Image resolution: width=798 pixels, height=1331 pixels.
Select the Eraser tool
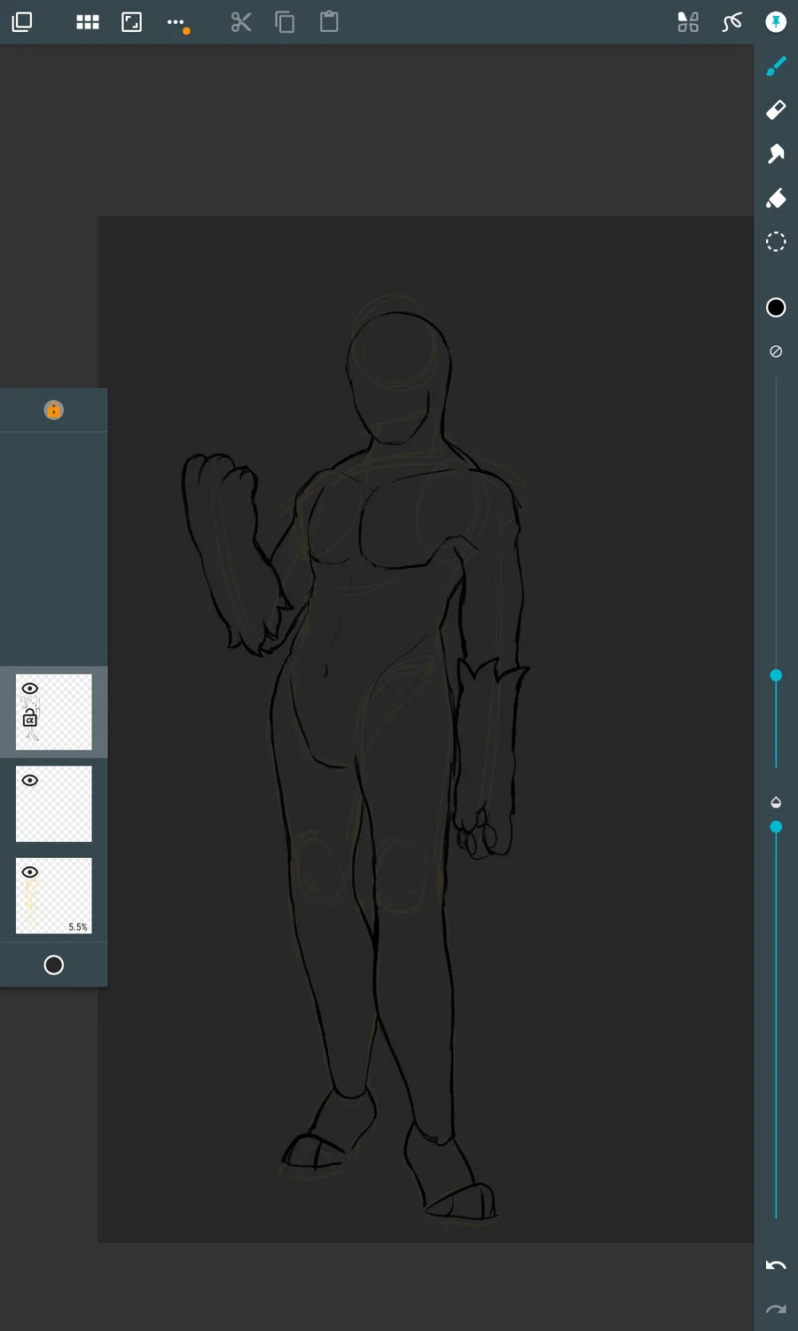[776, 109]
